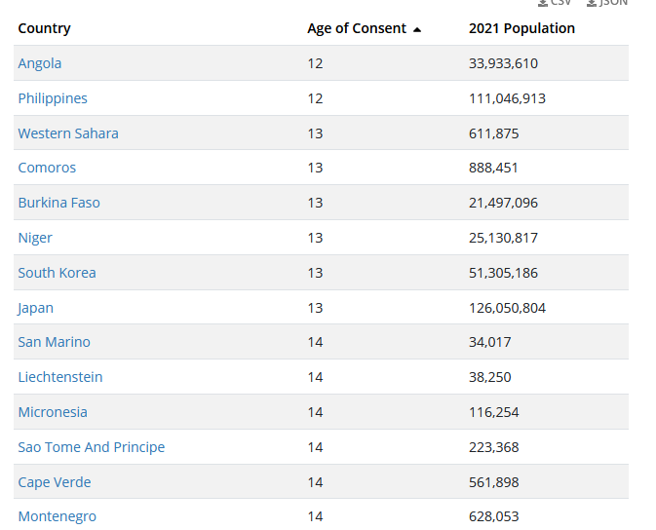656x530 pixels.
Task: Open the Angola country link
Action: (40, 63)
